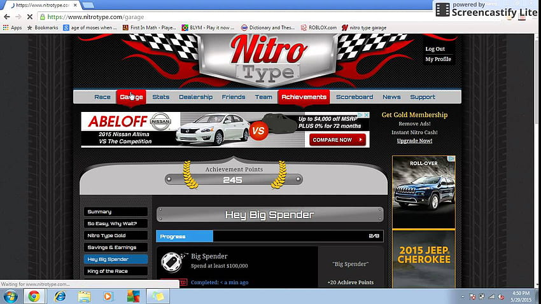Click the sticky notes taskbar icon

158,296
